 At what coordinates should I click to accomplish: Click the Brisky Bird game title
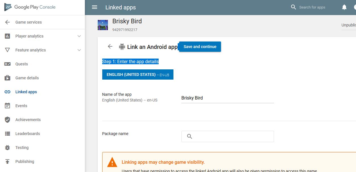pos(127,21)
